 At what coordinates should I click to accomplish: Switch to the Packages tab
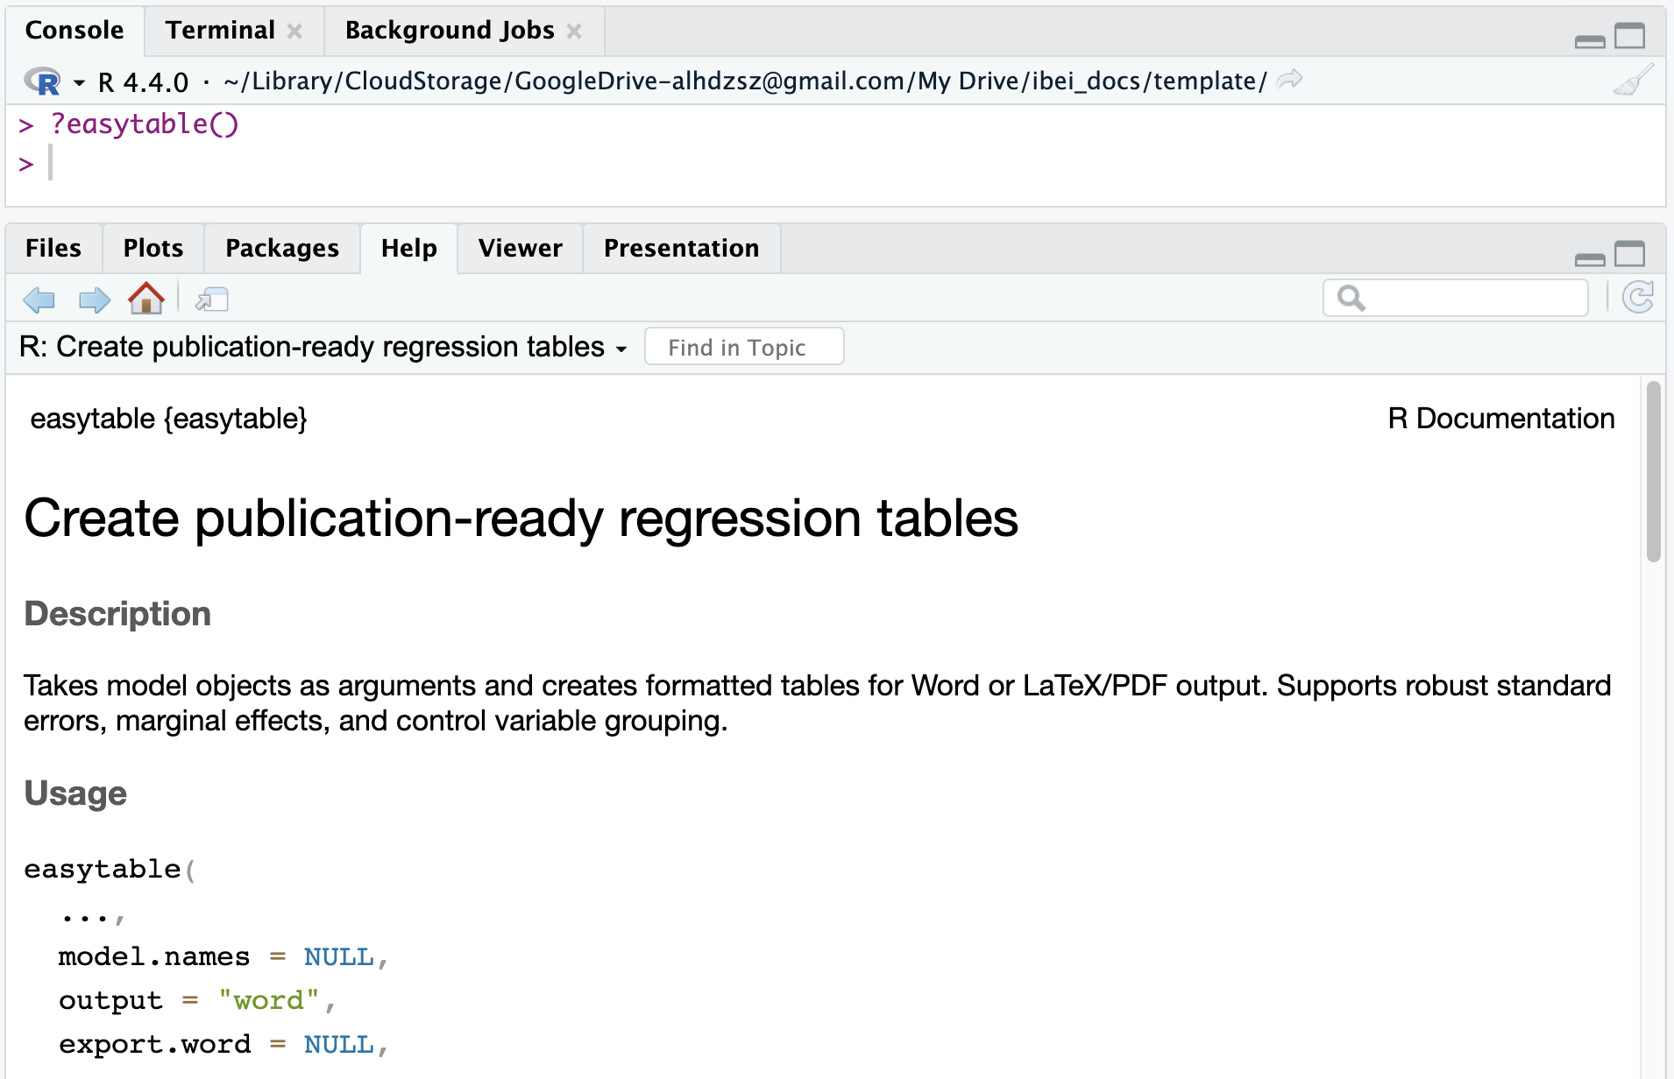click(281, 248)
